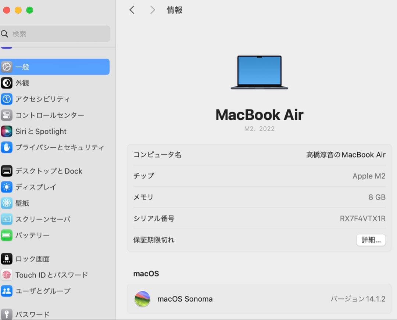Click the 情報 page title area

175,10
